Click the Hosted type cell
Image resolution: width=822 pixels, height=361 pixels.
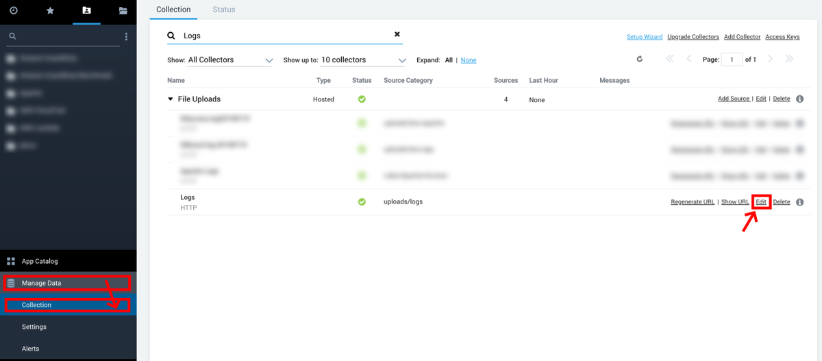323,99
